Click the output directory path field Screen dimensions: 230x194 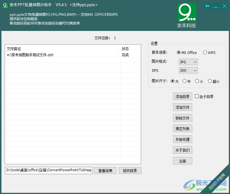tap(49, 170)
